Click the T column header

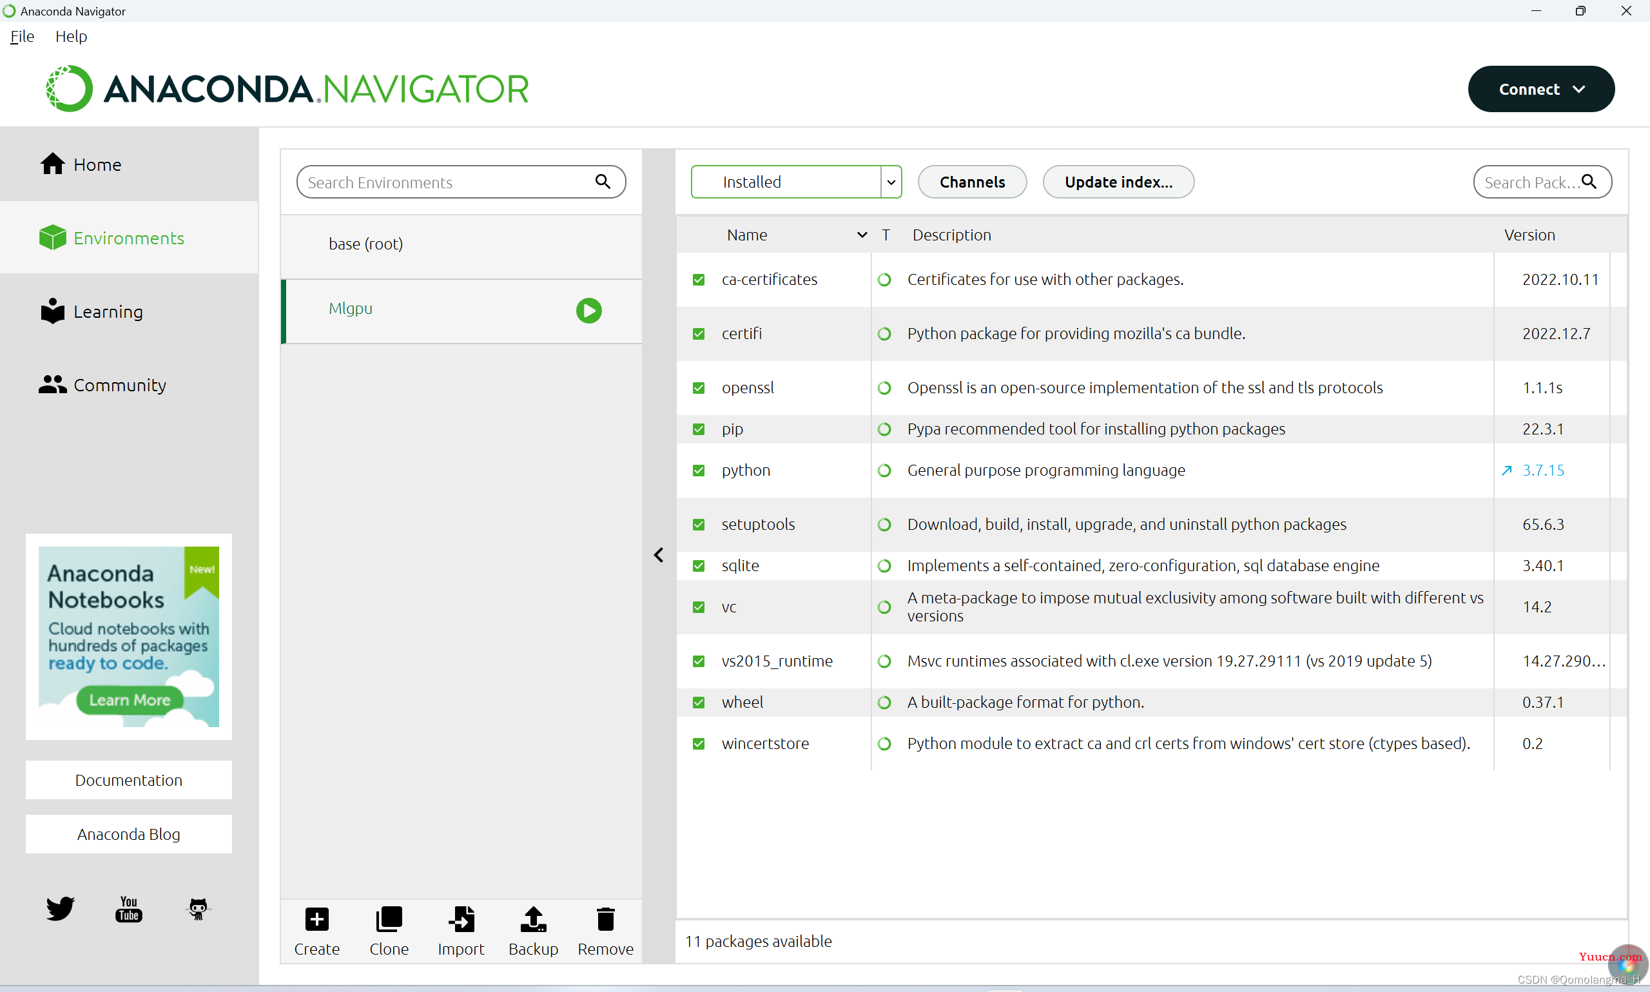[x=886, y=235]
